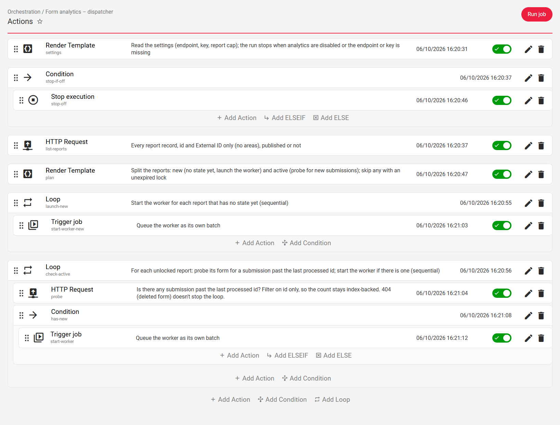Disable the settings Render Template toggle
The image size is (560, 425).
point(502,49)
